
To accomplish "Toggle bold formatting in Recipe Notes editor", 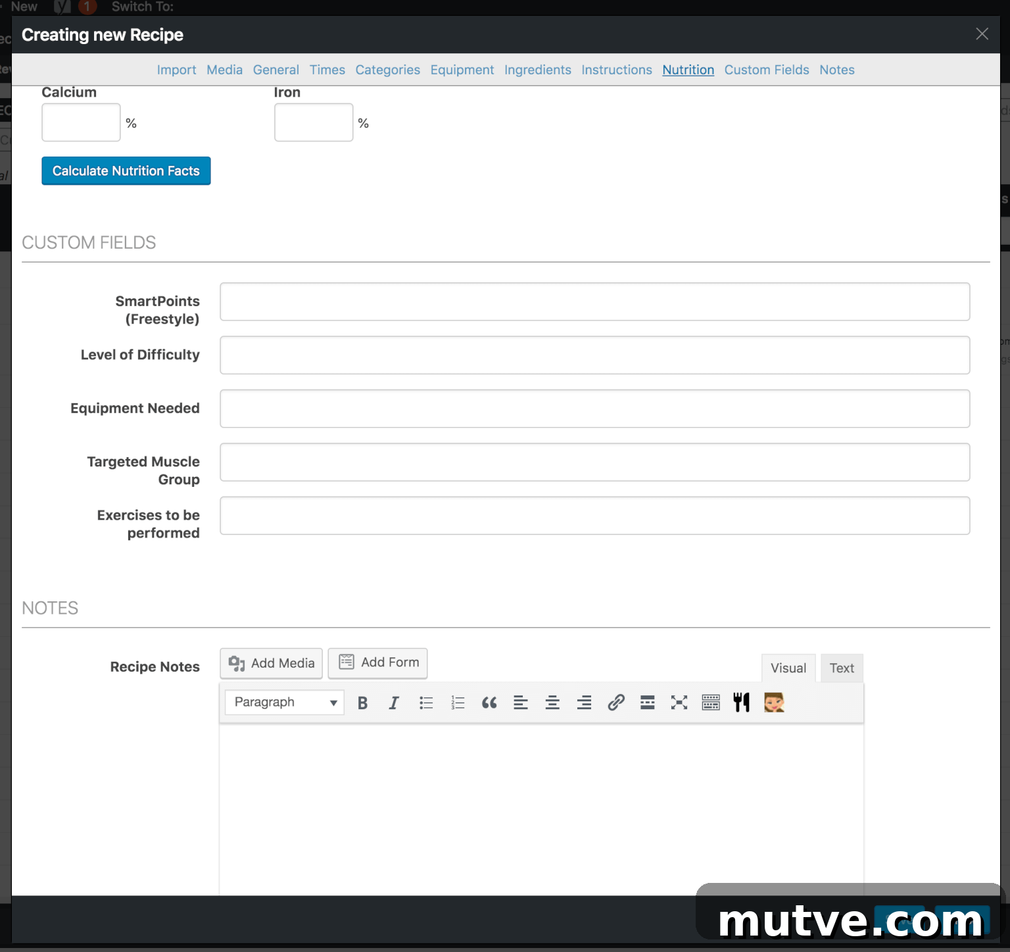I will [362, 703].
